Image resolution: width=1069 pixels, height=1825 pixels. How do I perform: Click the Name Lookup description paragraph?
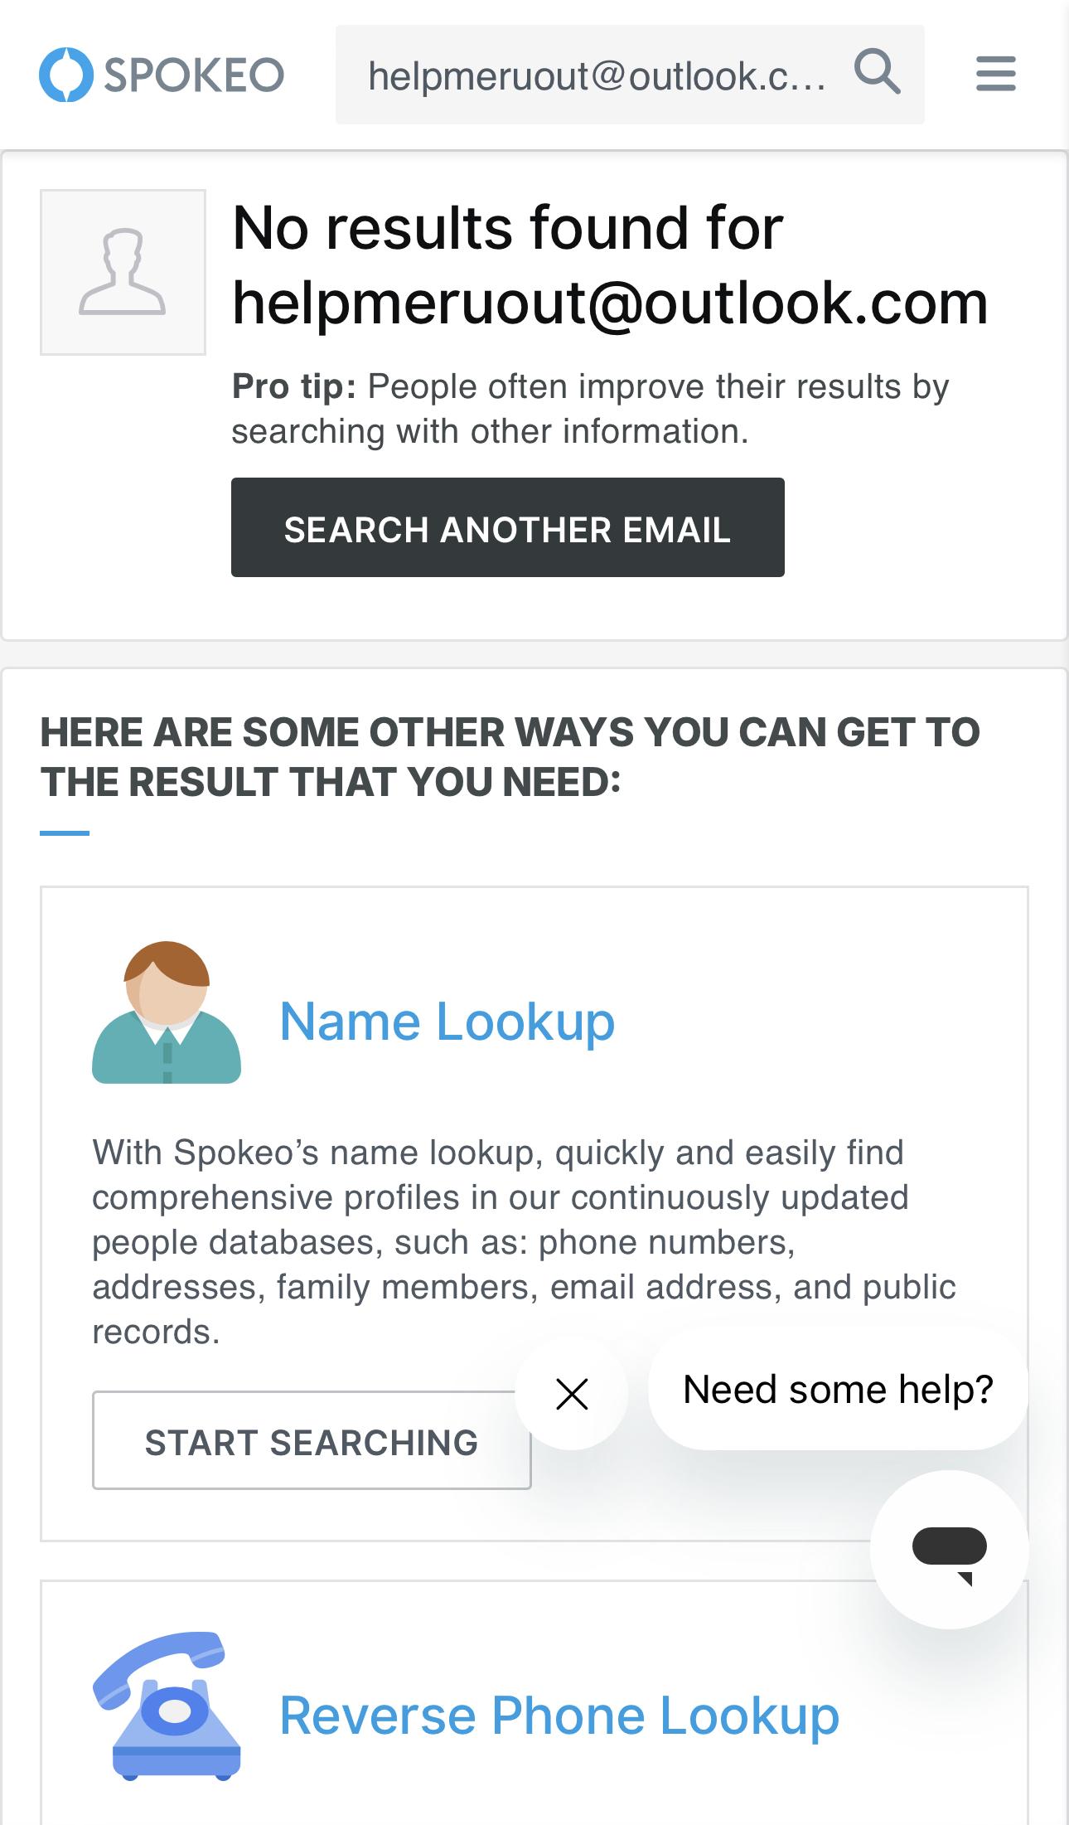click(x=524, y=1242)
